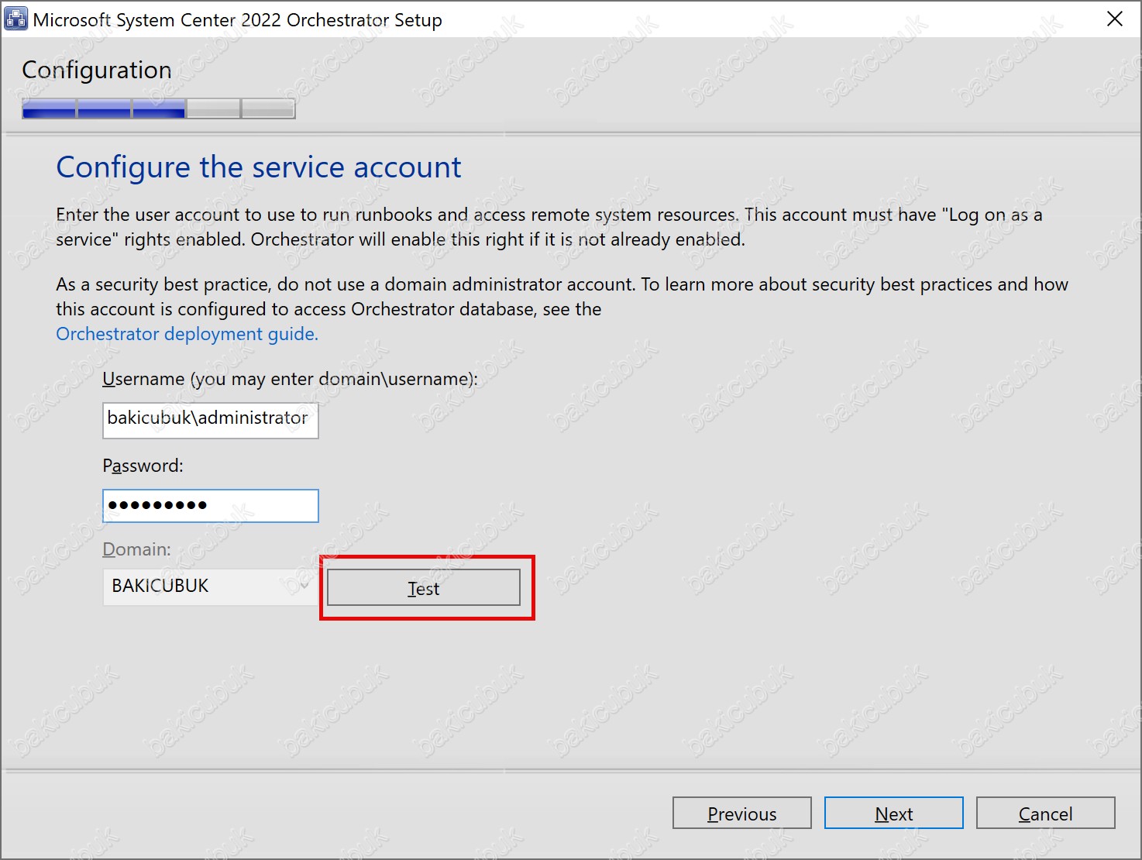Click the "Log on as a service" rights paragraph

tap(549, 227)
